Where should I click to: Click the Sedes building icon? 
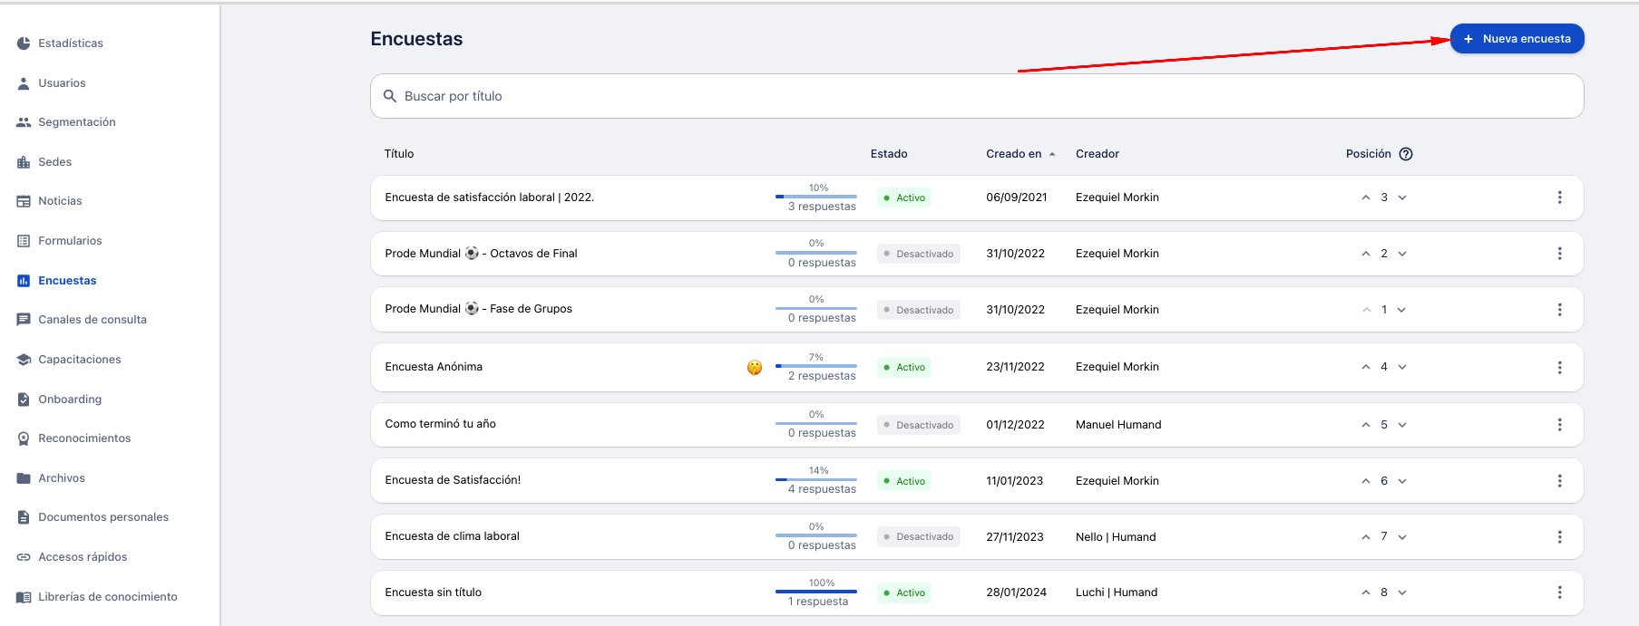[24, 162]
